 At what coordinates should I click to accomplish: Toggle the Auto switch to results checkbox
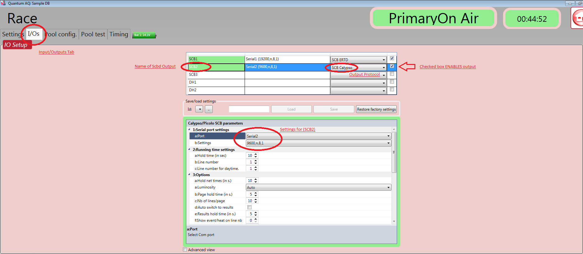[249, 207]
